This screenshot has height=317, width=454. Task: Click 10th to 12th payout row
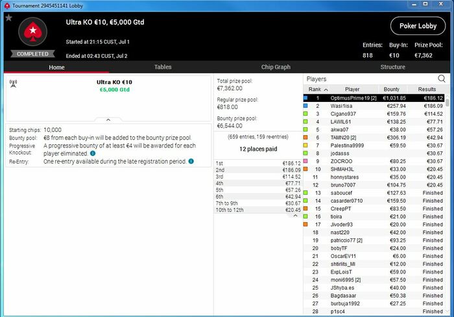click(x=258, y=210)
